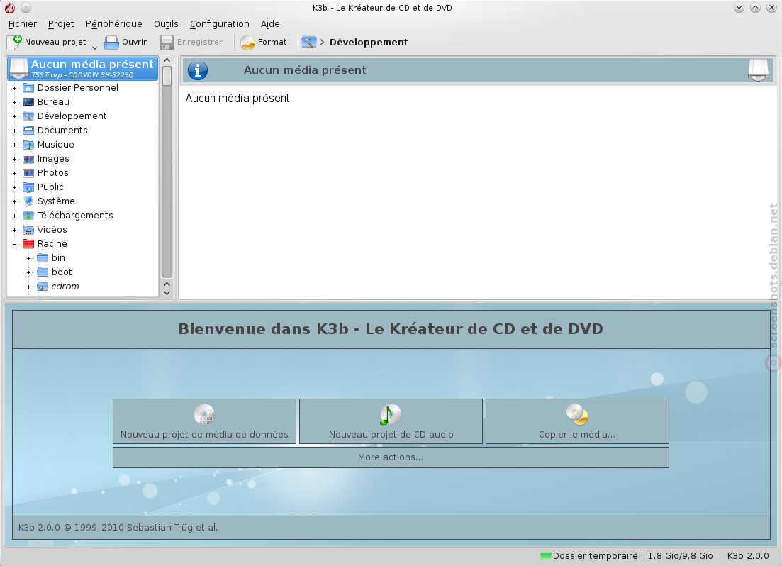
Task: Click the Bureau desktop icon
Action: [28, 102]
